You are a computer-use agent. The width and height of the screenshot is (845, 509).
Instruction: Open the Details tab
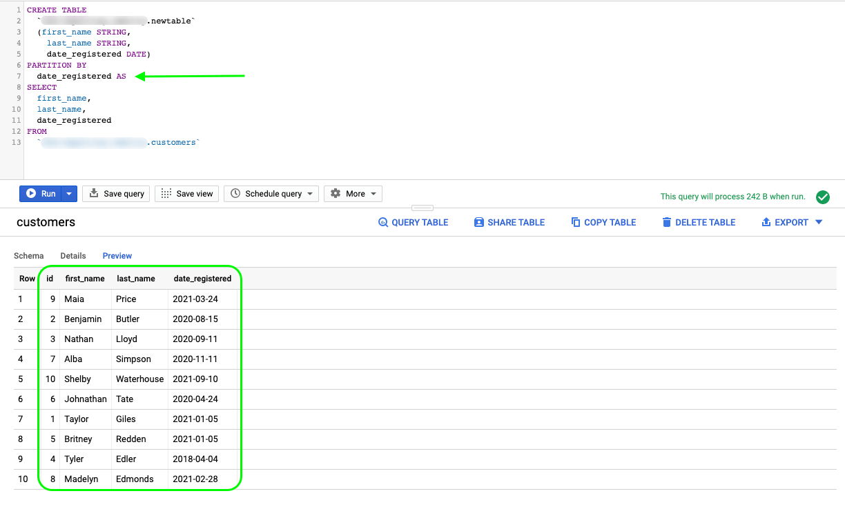point(73,255)
